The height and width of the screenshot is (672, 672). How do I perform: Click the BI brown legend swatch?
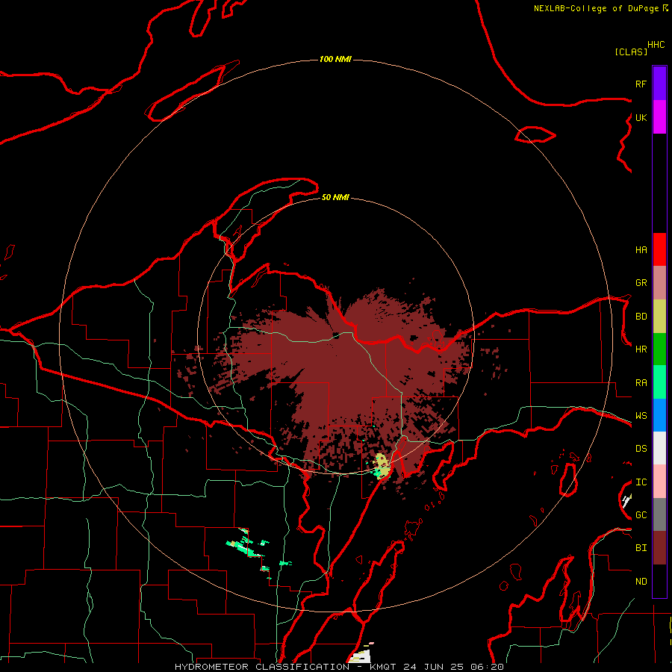tap(659, 548)
